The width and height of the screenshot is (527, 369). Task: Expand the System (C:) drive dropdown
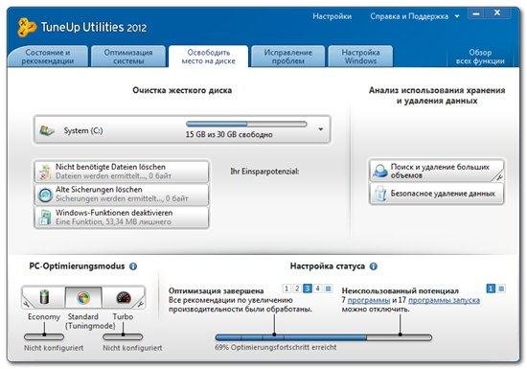(321, 129)
